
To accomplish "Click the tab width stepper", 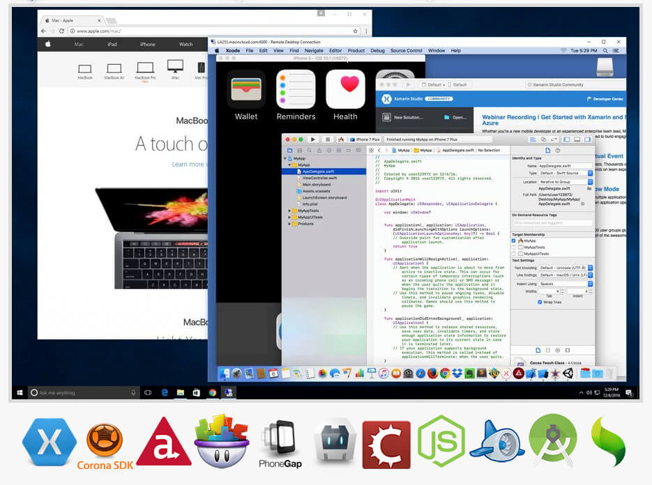I will [x=561, y=291].
